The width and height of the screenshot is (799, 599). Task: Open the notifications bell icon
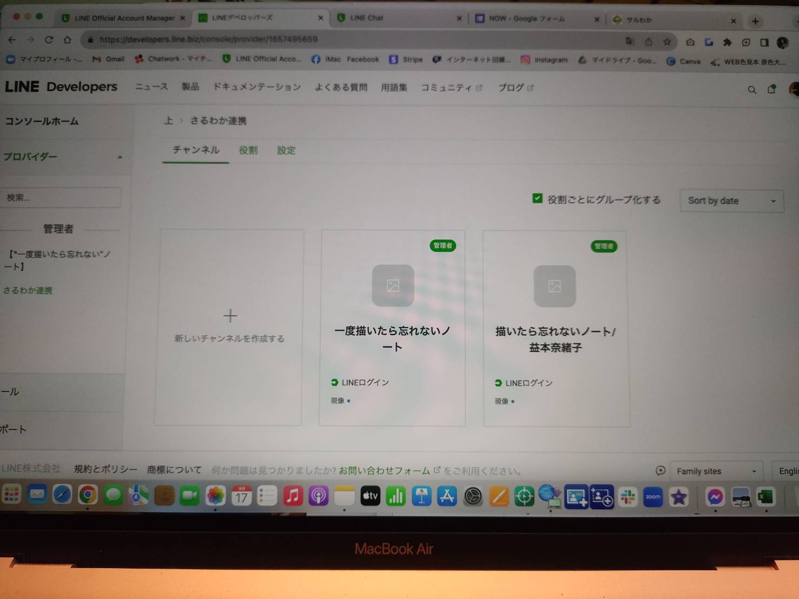pyautogui.click(x=771, y=89)
